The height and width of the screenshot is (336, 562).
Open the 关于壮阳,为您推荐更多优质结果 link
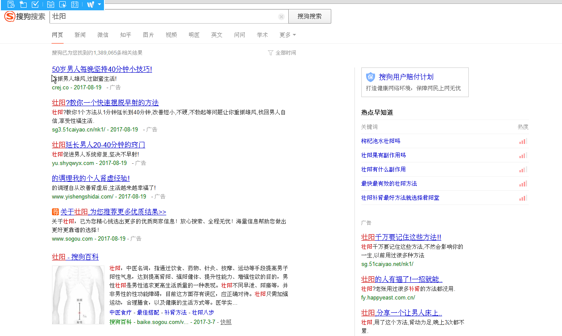[x=113, y=212]
